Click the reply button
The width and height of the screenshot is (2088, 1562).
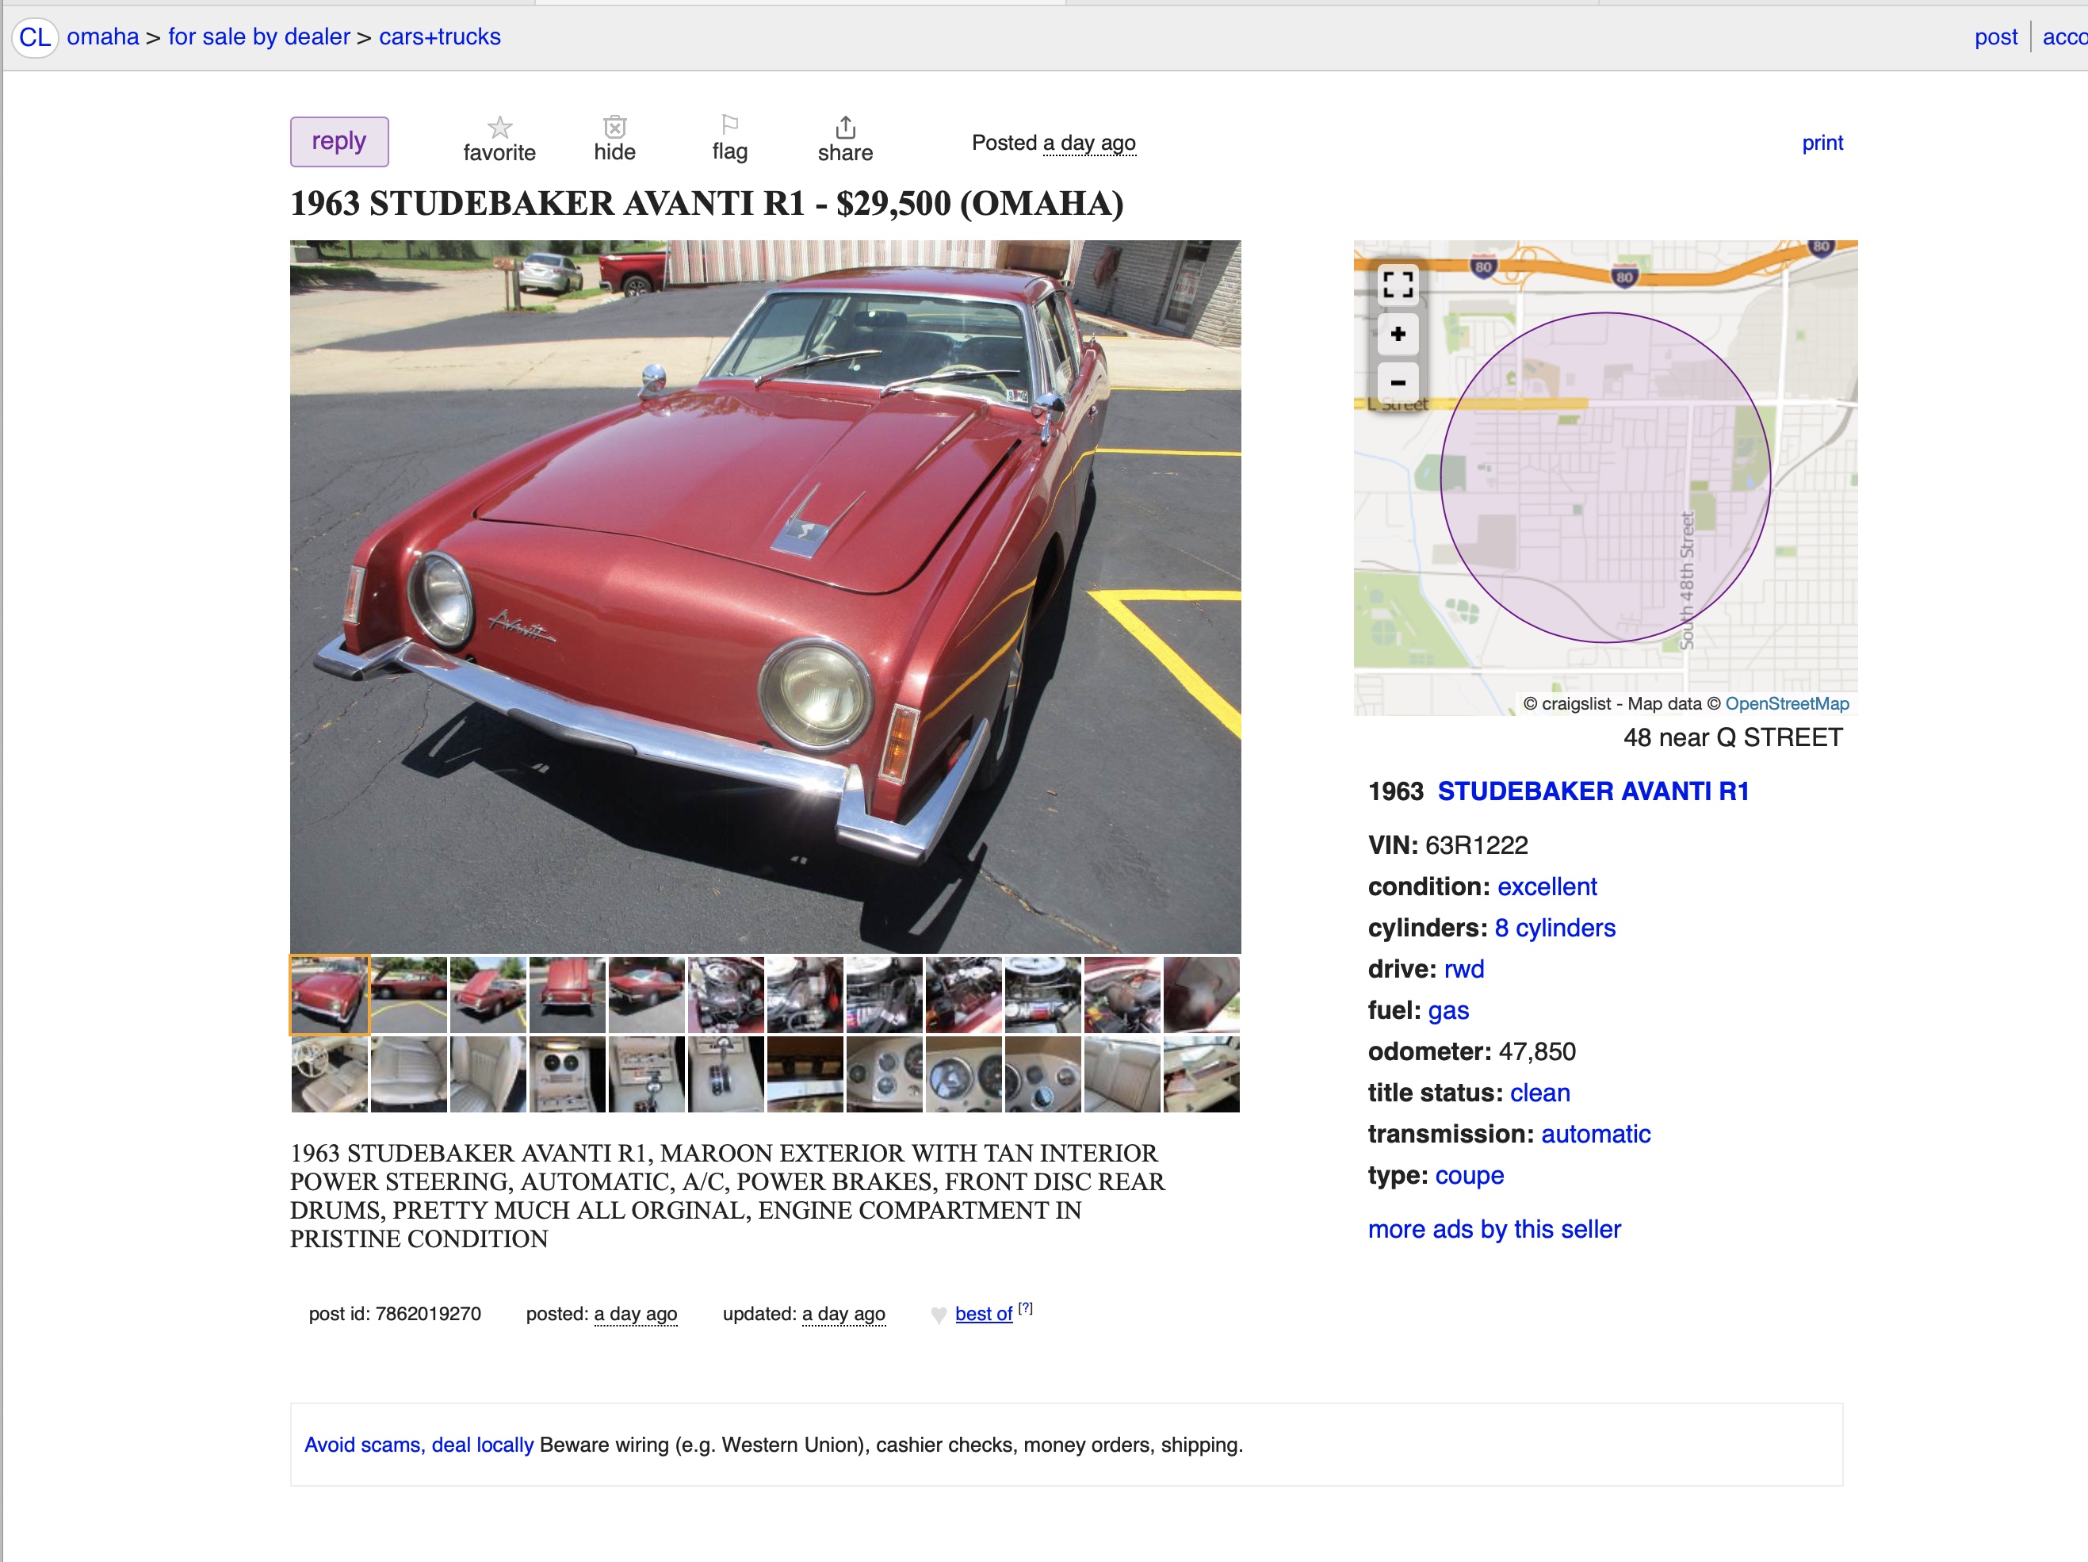[338, 142]
